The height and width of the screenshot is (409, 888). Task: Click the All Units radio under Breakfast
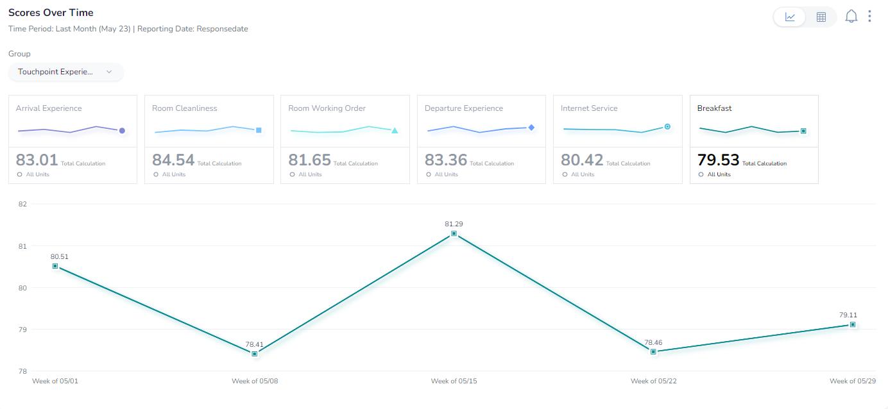coord(701,174)
